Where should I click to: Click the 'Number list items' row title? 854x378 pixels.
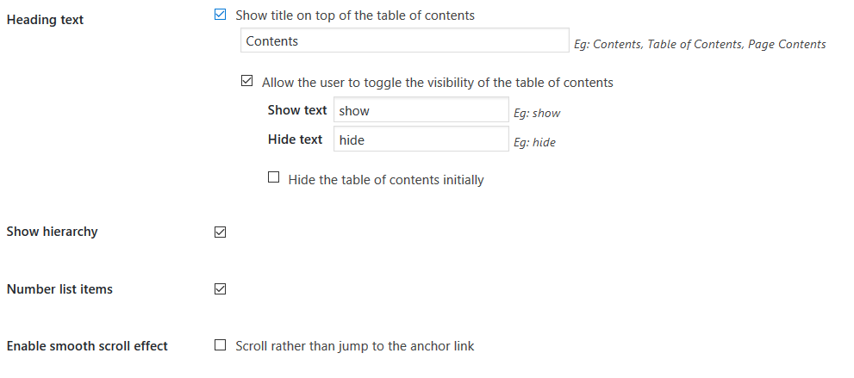pos(59,289)
